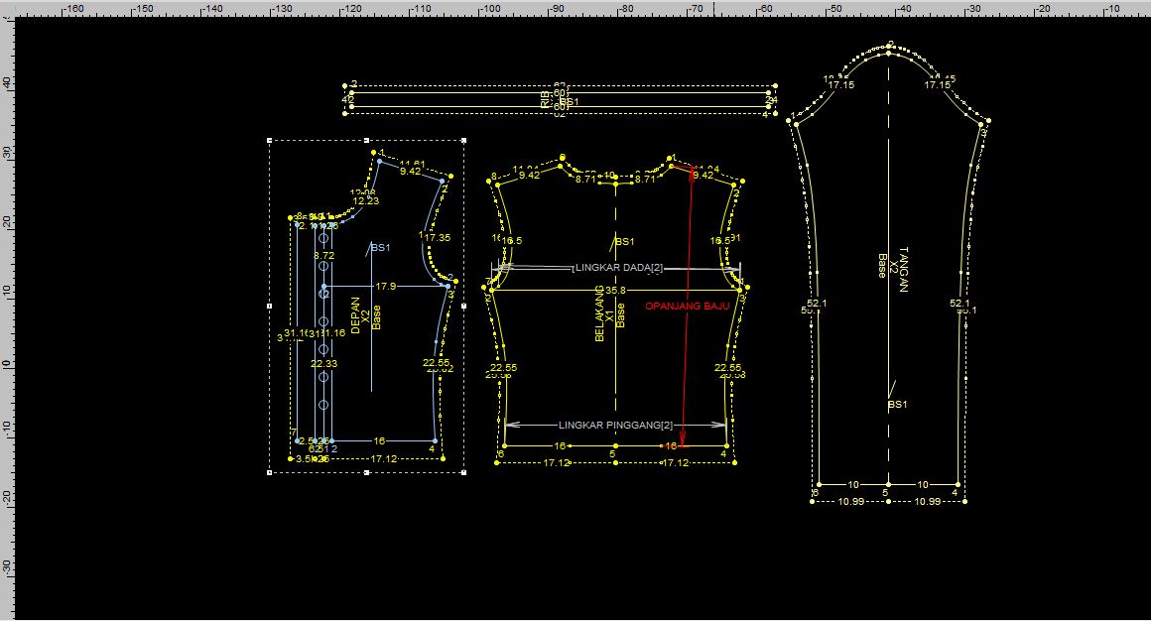Screen dimensions: 1151x621
Task: Click the BS1 label on sleeve piece
Action: 897,405
